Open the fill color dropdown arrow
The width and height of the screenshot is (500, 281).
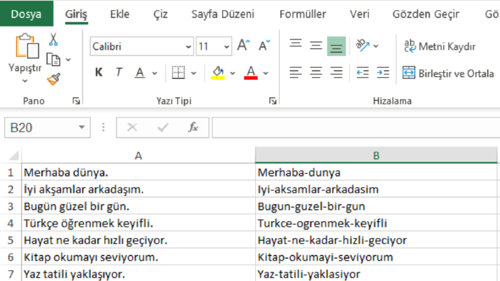coord(233,73)
